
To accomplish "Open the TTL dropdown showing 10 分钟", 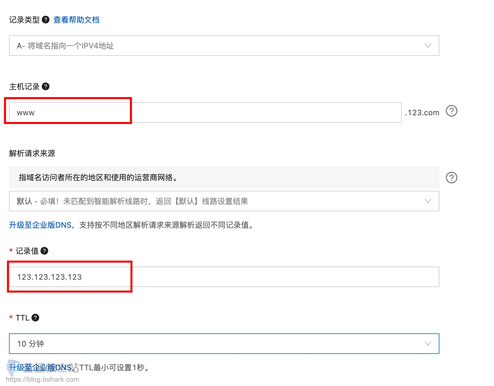I will point(224,344).
